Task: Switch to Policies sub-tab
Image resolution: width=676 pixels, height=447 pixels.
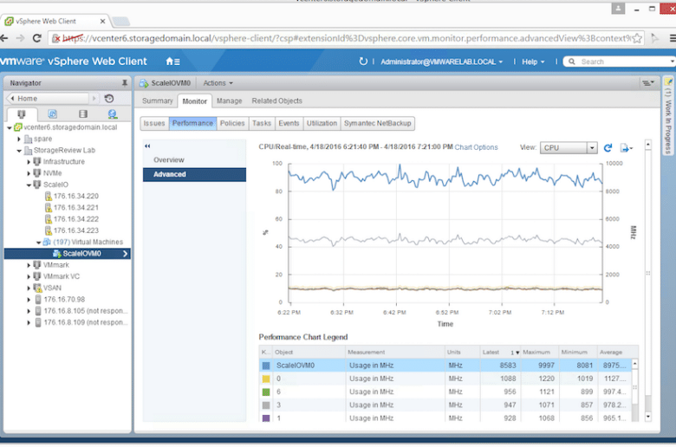Action: pyautogui.click(x=232, y=123)
